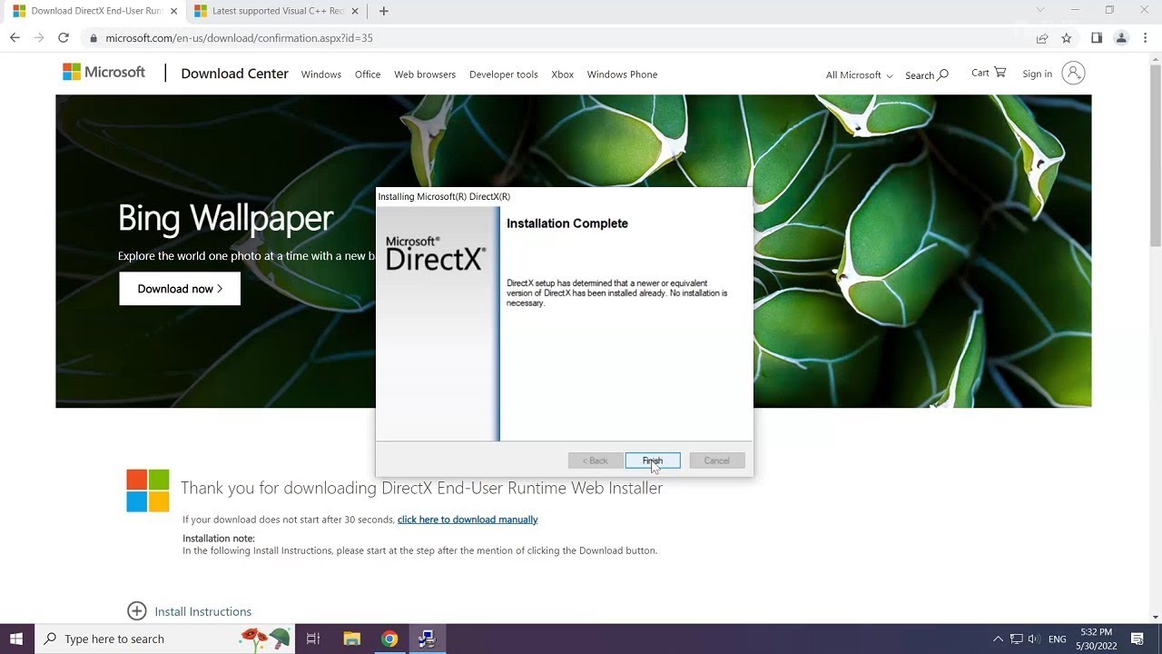The height and width of the screenshot is (654, 1162).
Task: Open site Search with magnifier
Action: 927,74
